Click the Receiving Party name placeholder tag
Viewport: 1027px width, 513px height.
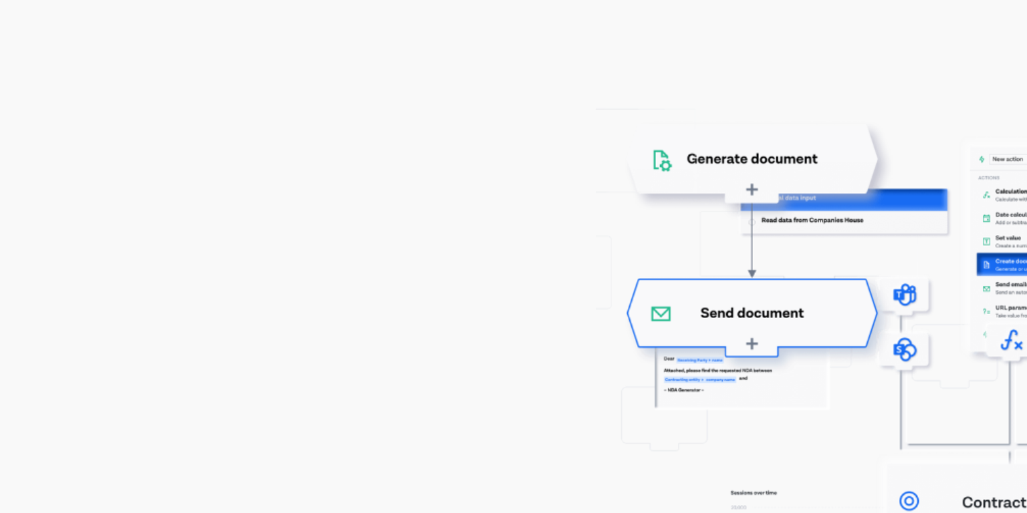point(700,360)
